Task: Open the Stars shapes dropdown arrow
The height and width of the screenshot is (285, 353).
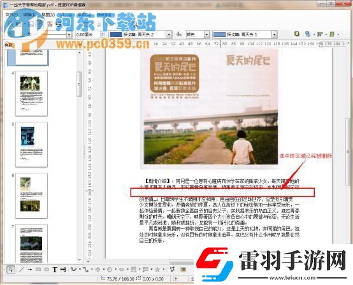Action: [164, 269]
